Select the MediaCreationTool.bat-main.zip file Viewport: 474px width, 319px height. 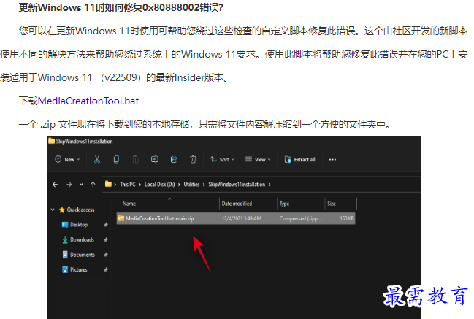click(x=236, y=218)
